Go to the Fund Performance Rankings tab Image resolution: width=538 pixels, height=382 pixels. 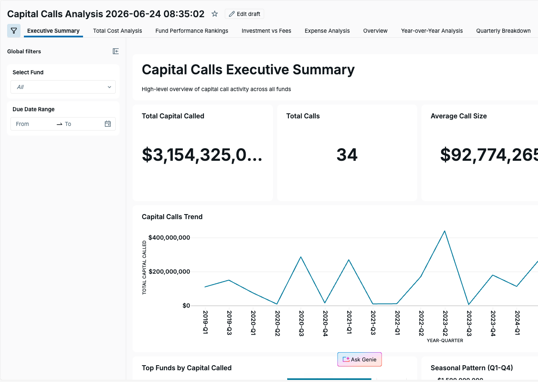(x=192, y=31)
